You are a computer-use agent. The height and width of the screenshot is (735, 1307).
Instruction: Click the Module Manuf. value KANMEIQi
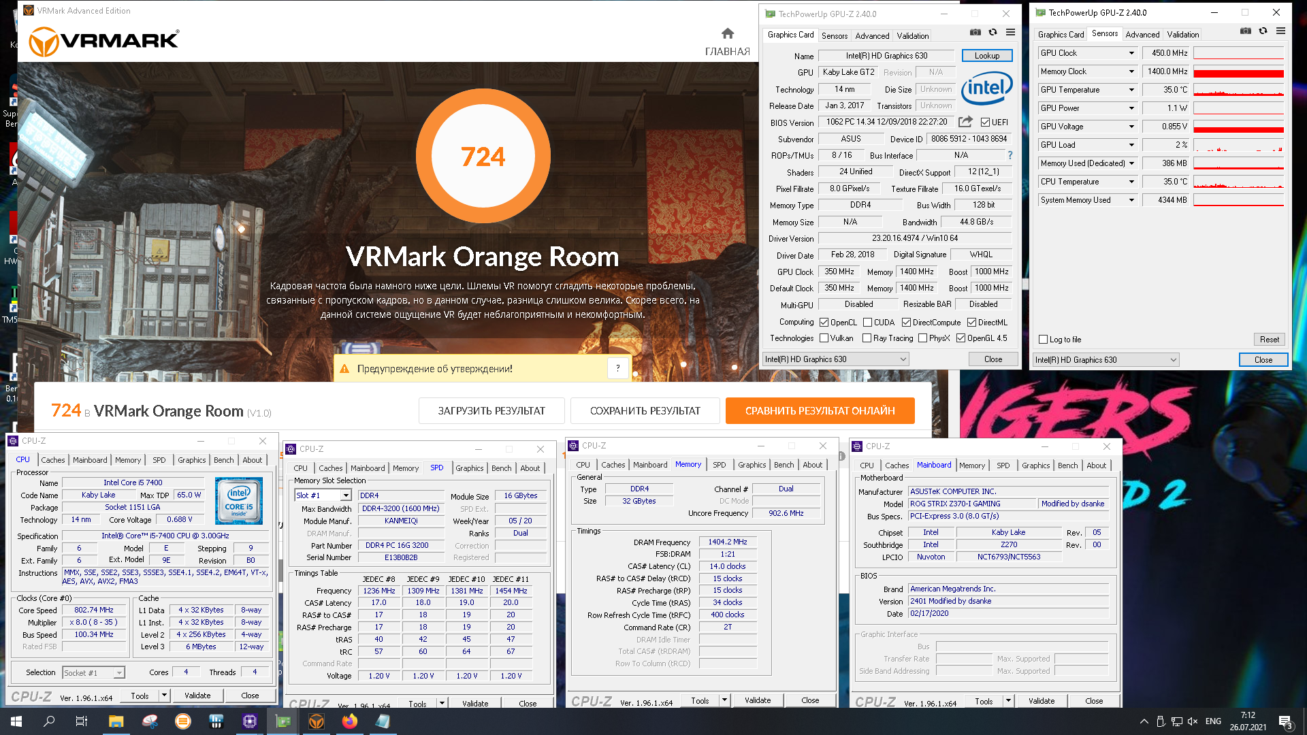(x=401, y=521)
